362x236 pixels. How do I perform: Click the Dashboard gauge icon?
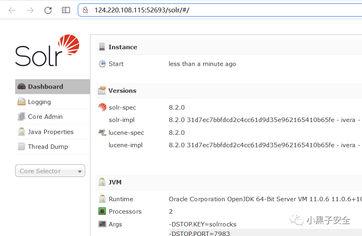point(22,86)
